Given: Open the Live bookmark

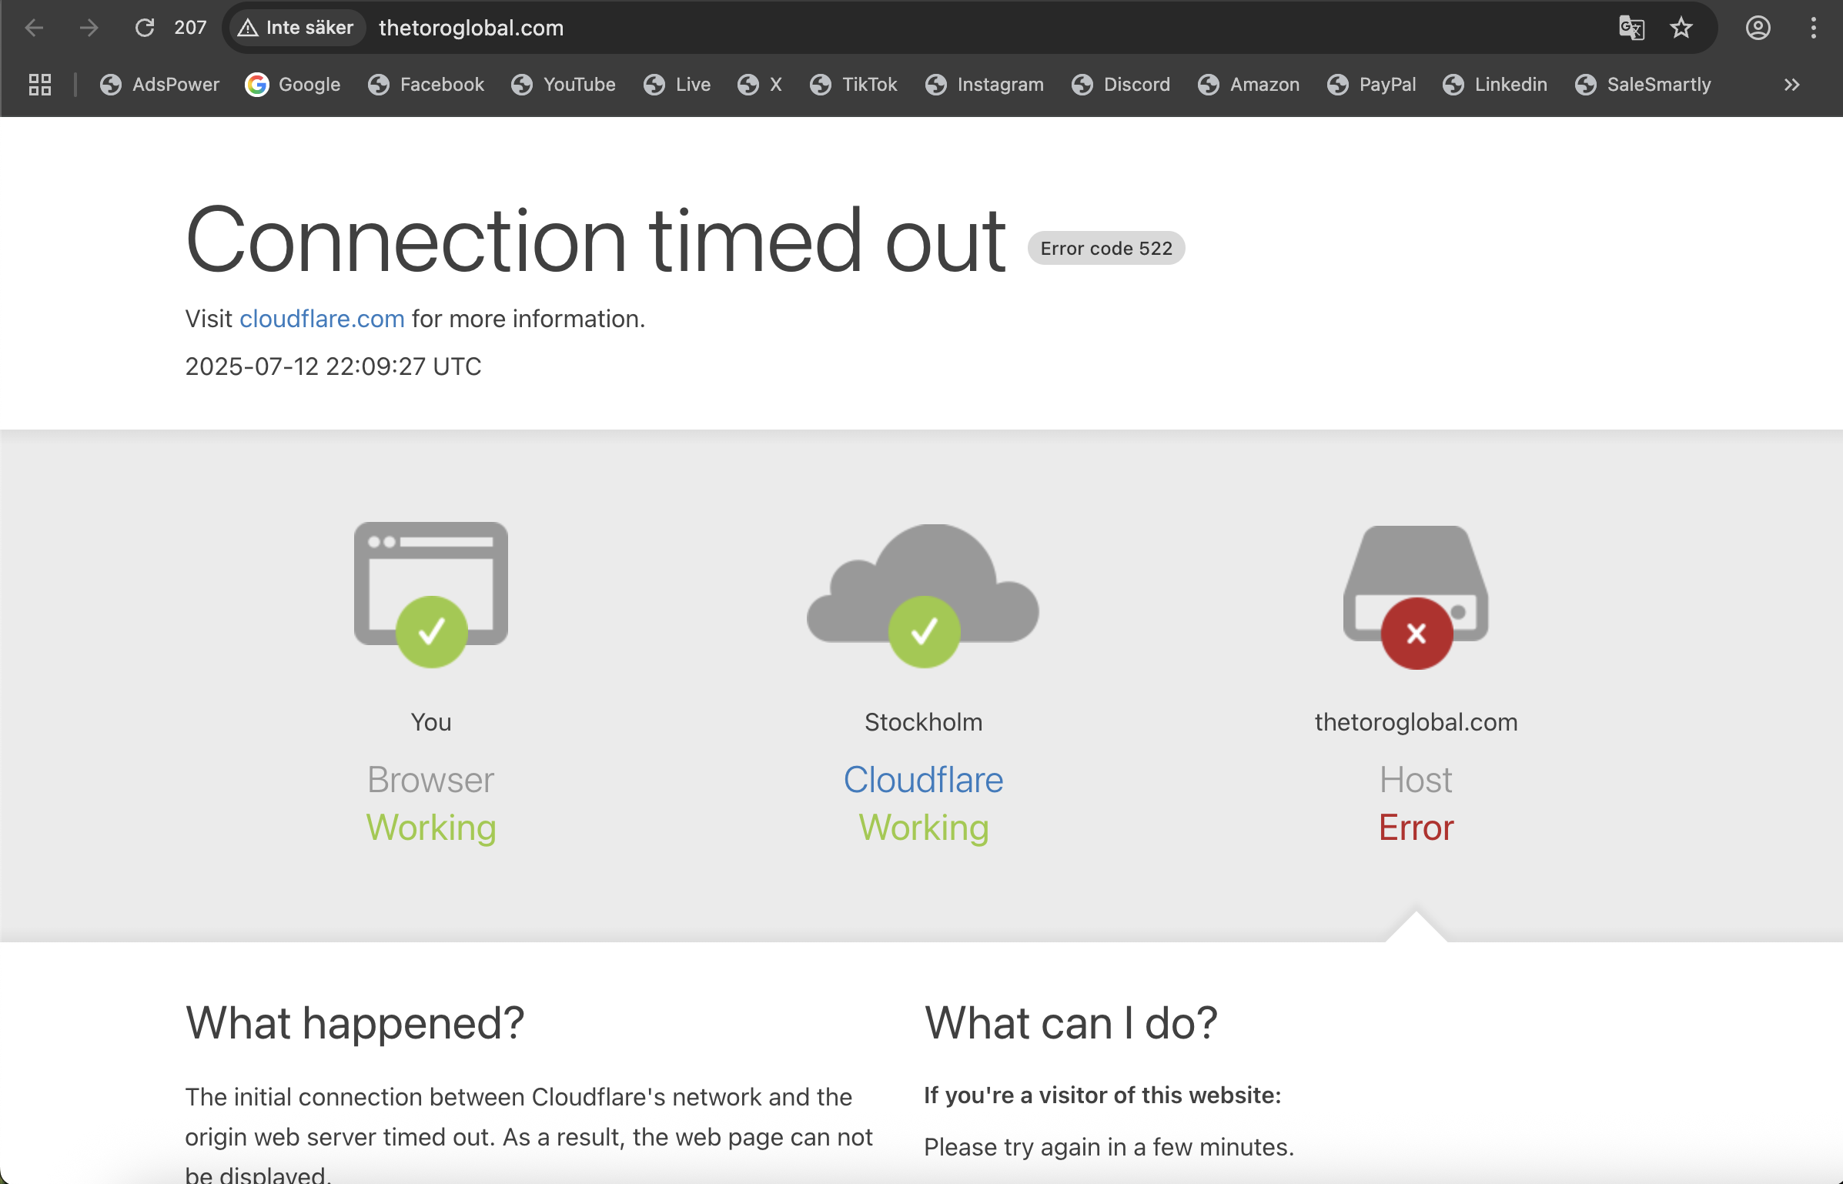Looking at the screenshot, I should point(677,85).
